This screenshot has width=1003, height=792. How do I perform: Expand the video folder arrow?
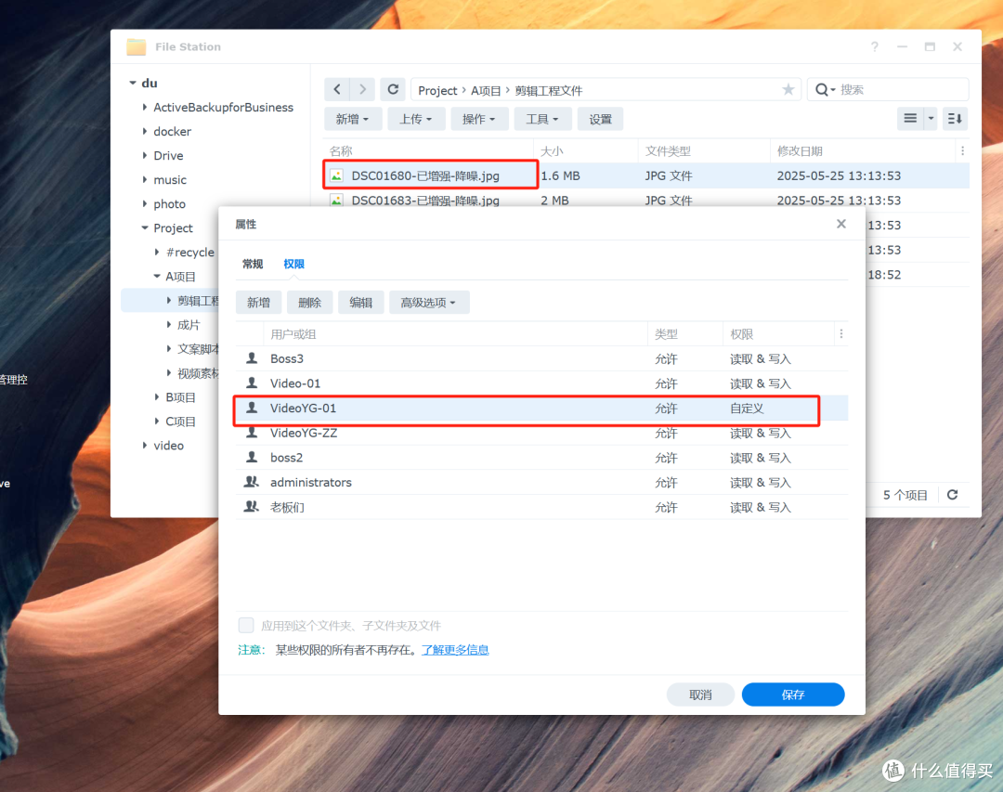click(x=145, y=446)
